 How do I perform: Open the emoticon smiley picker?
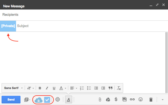click(x=140, y=99)
